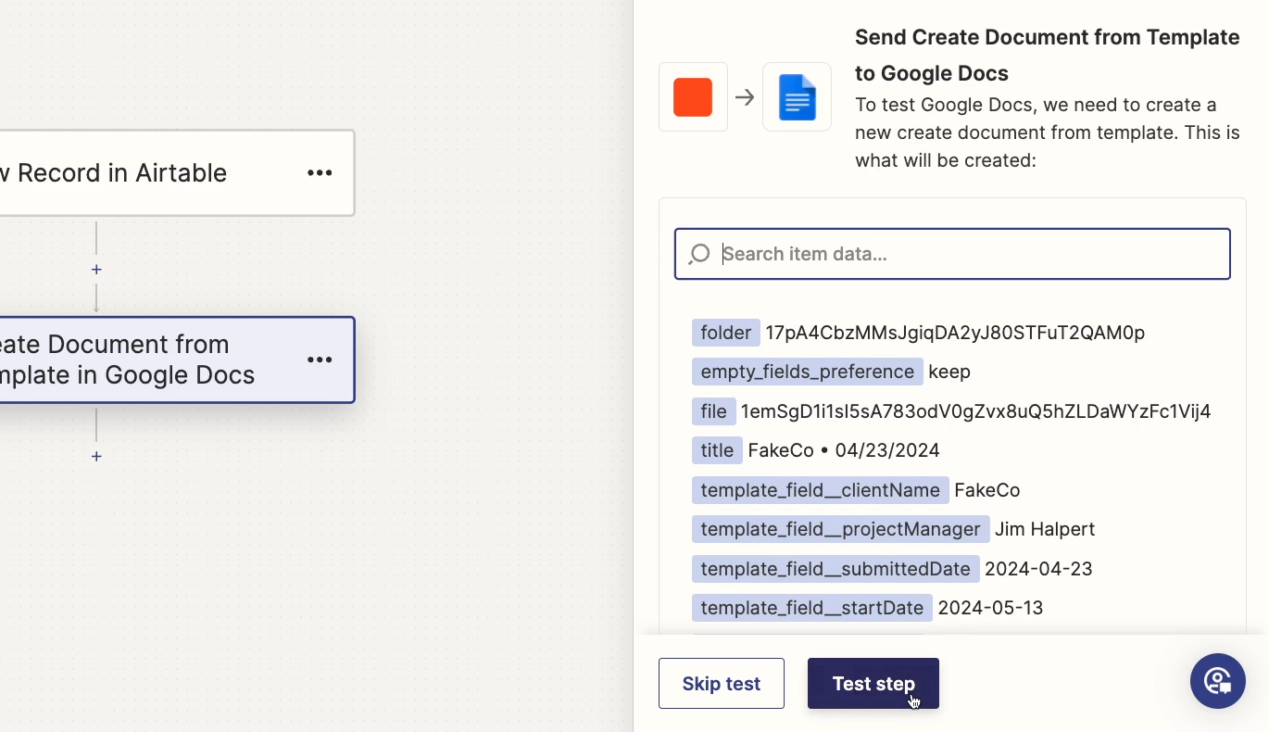
Task: Click the value Jim Halpert
Action: [x=1045, y=529]
